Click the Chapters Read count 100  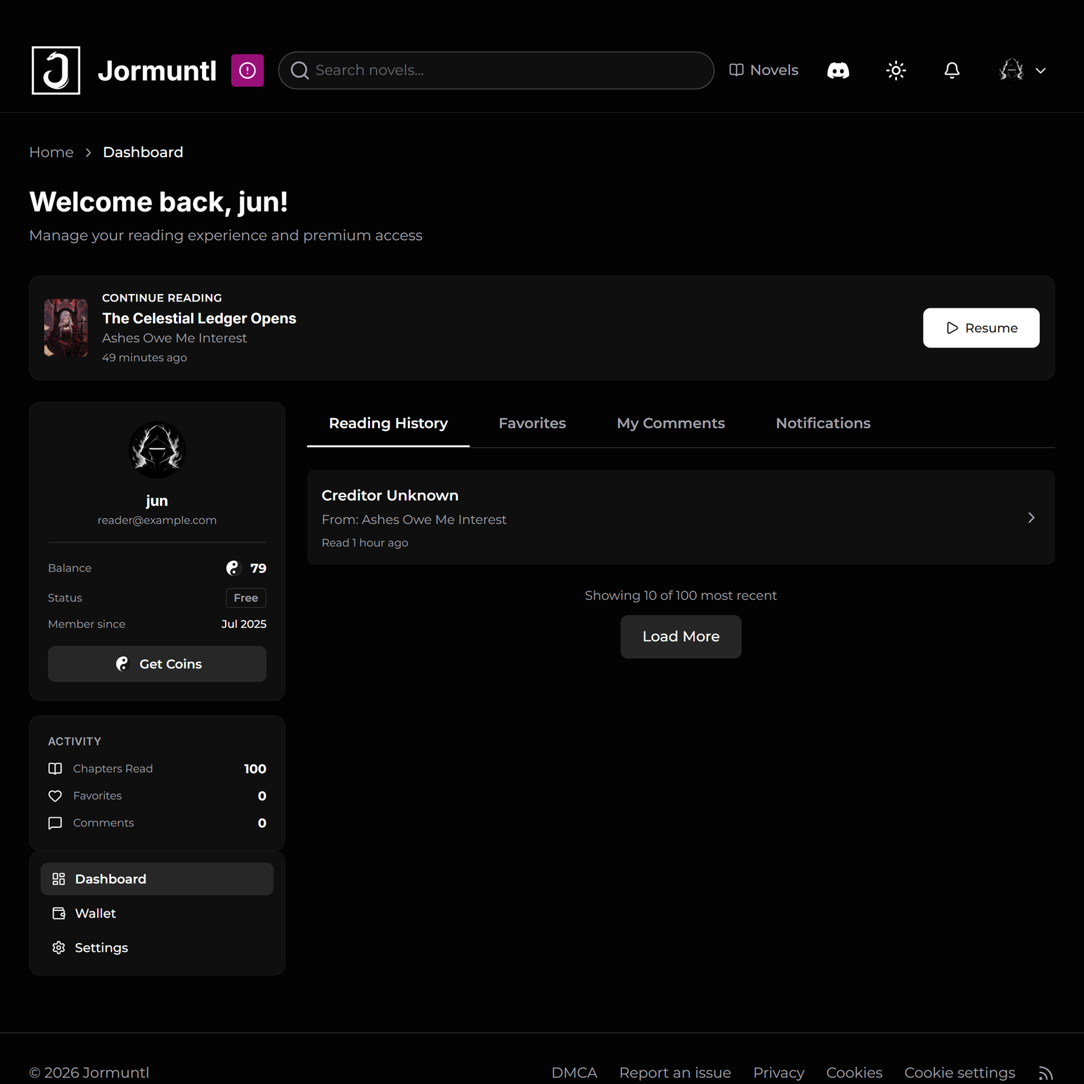(x=255, y=769)
